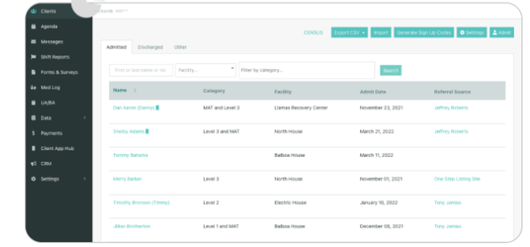Viewport: 530px width, 247px height.
Task: Open Clients in the sidebar
Action: click(48, 11)
